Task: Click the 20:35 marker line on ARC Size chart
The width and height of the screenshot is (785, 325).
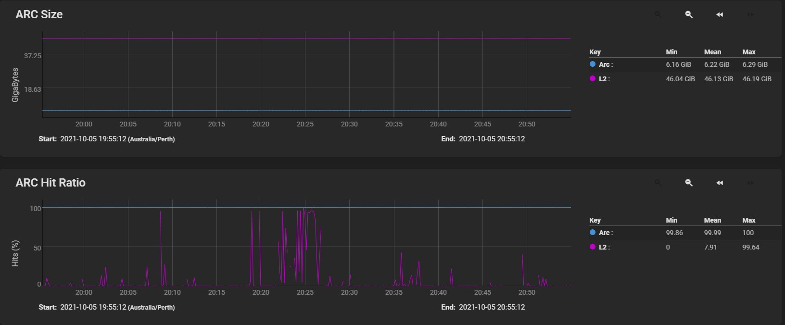Action: tap(394, 75)
